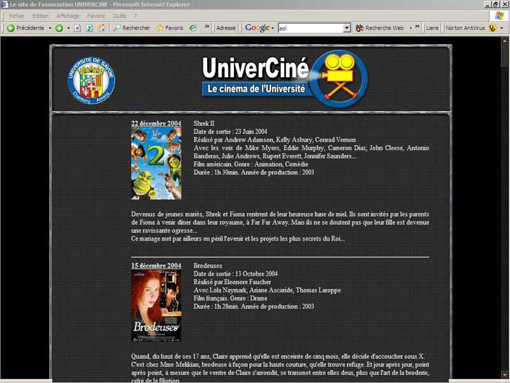Open the Fichier menu
The height and width of the screenshot is (383, 510).
tap(16, 15)
